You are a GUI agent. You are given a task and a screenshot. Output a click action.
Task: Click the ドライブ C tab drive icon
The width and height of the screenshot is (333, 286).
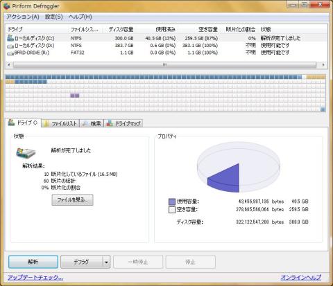coord(11,123)
